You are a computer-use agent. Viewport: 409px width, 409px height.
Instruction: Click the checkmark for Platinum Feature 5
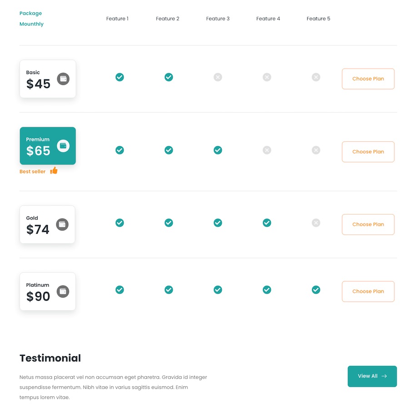click(x=316, y=289)
